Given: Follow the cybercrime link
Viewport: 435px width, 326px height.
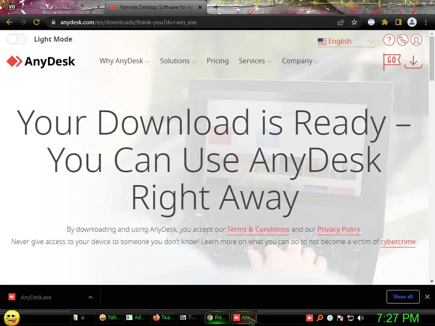Looking at the screenshot, I should (x=398, y=242).
